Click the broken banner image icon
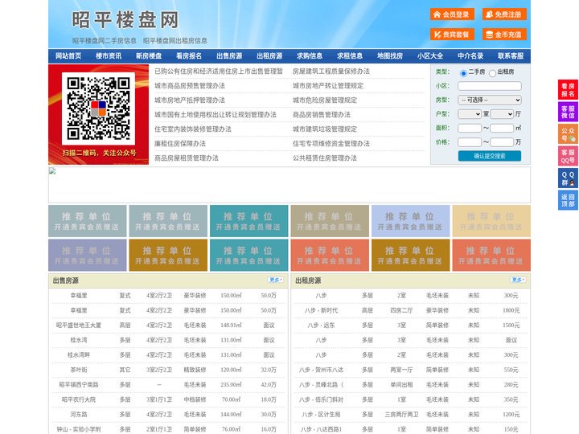Image resolution: width=579 pixels, height=434 pixels. [x=52, y=171]
